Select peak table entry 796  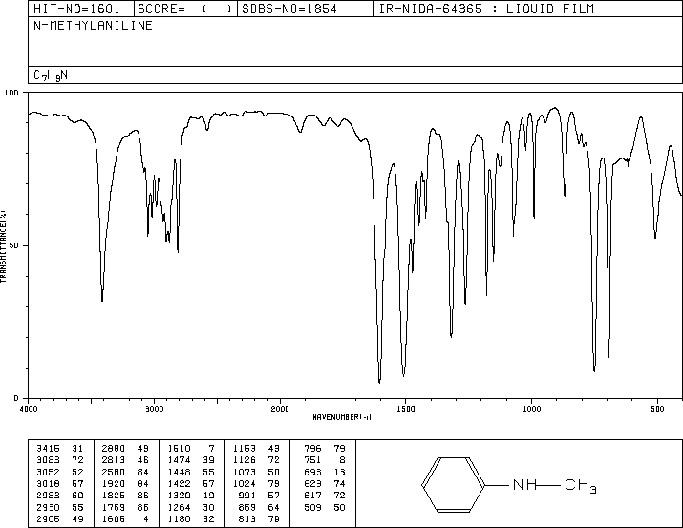tap(312, 449)
